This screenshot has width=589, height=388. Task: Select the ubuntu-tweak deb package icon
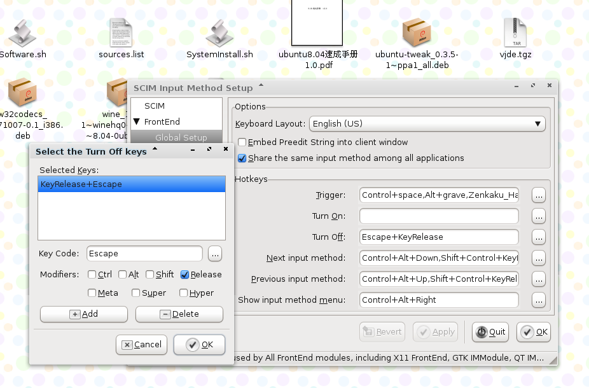pyautogui.click(x=417, y=32)
